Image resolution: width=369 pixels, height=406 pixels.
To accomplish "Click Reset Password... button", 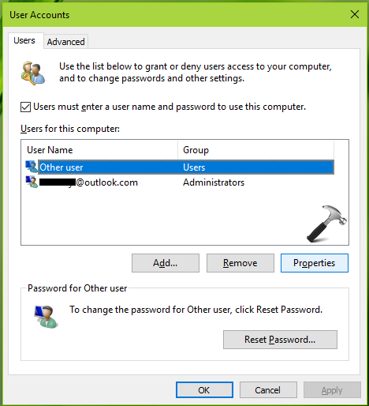I will pyautogui.click(x=280, y=340).
